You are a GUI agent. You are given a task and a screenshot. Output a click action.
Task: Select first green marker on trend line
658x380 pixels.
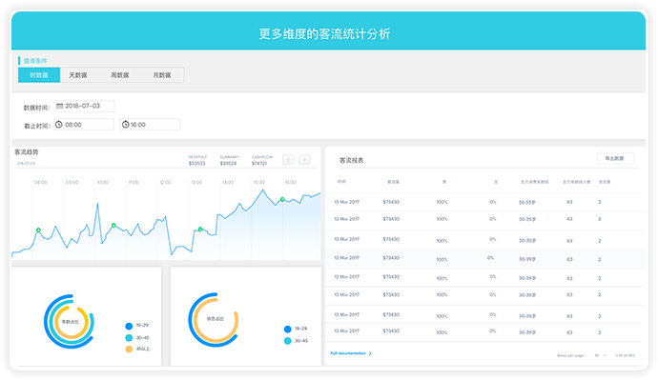(x=38, y=230)
